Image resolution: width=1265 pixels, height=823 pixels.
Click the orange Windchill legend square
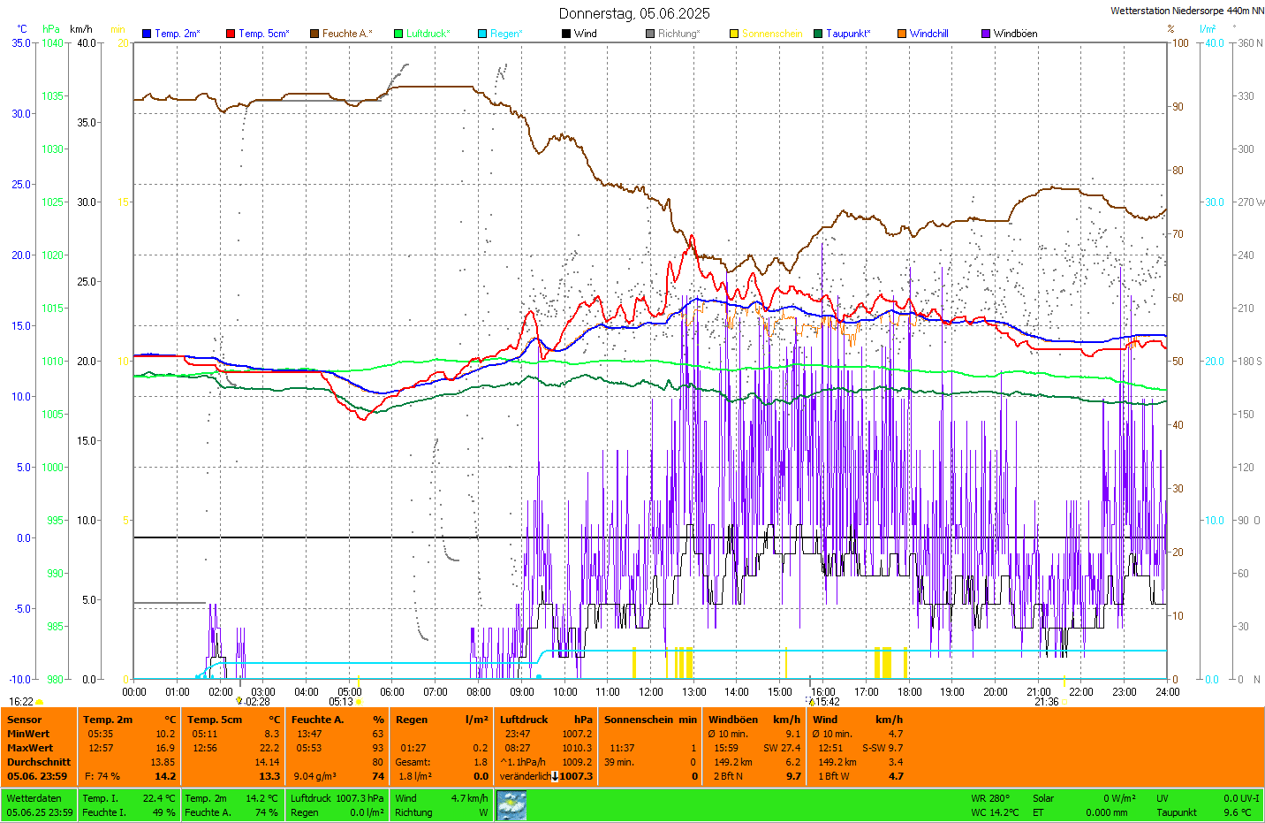pyautogui.click(x=902, y=34)
